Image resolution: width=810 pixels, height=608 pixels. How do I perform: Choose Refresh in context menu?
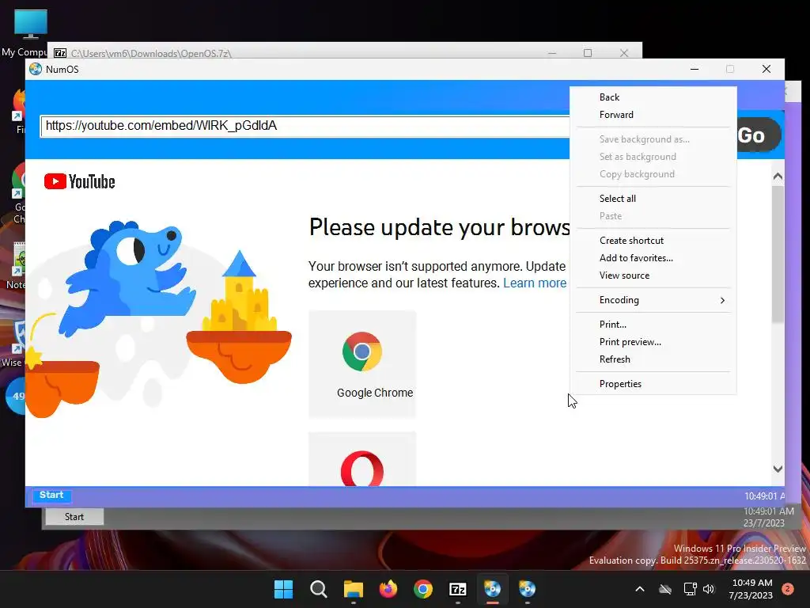(x=653, y=359)
